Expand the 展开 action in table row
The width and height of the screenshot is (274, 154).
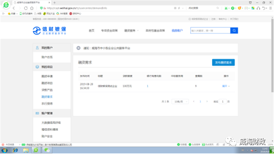(x=226, y=86)
